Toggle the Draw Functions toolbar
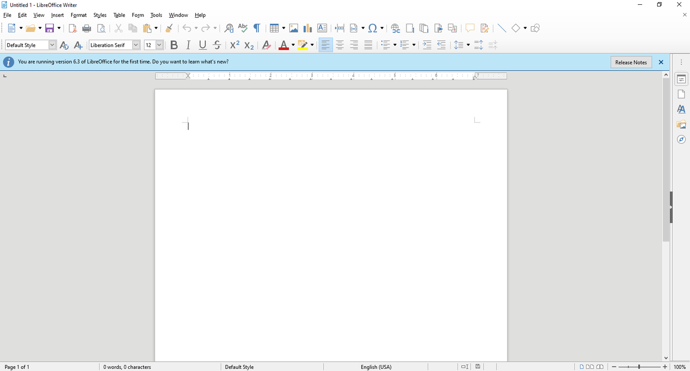This screenshot has width=690, height=371. 535,28
